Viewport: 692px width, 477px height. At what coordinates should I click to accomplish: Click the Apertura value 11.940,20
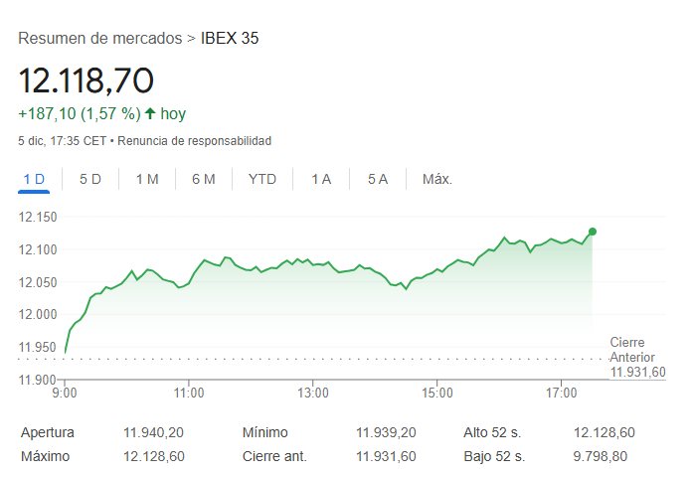point(154,432)
